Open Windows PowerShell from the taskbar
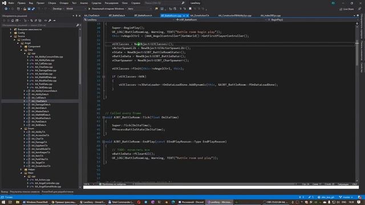 pos(35,202)
